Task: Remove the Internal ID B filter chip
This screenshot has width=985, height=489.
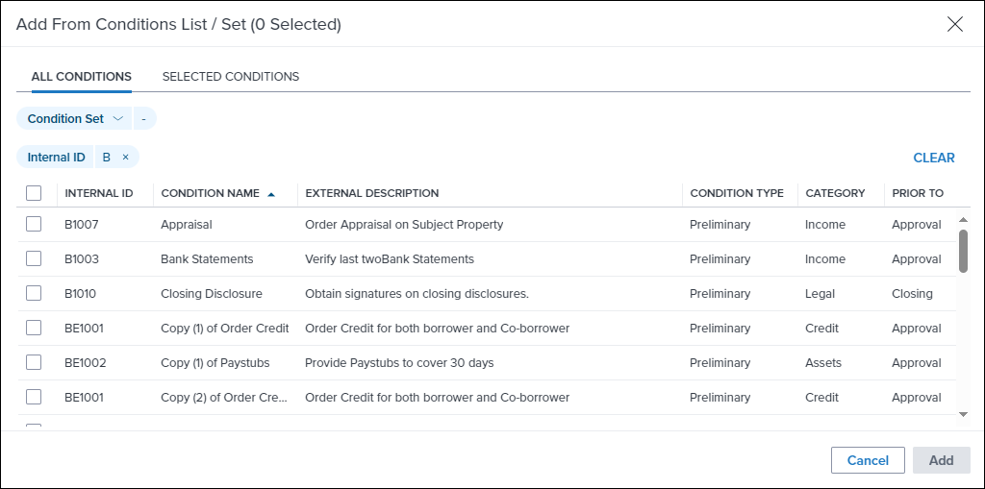Action: pos(125,158)
